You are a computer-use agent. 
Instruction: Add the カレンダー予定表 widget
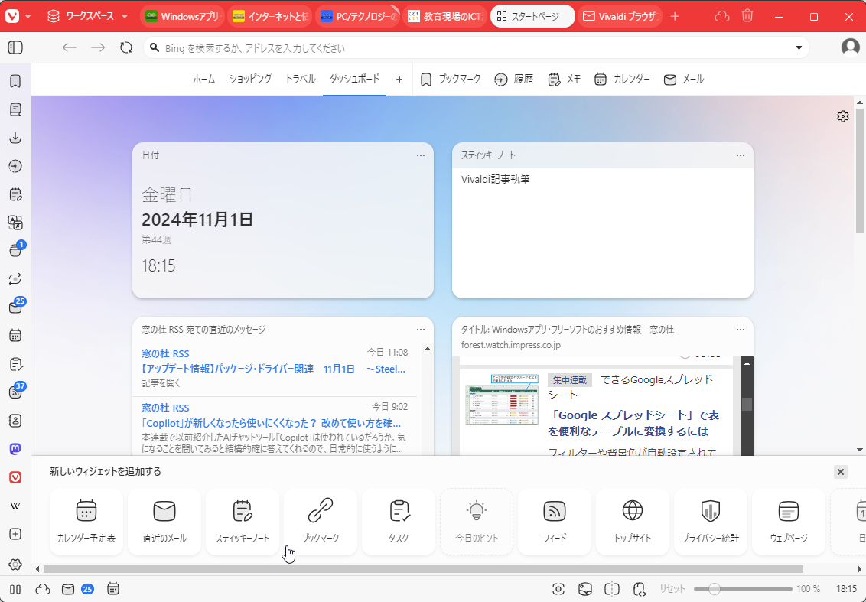[86, 522]
